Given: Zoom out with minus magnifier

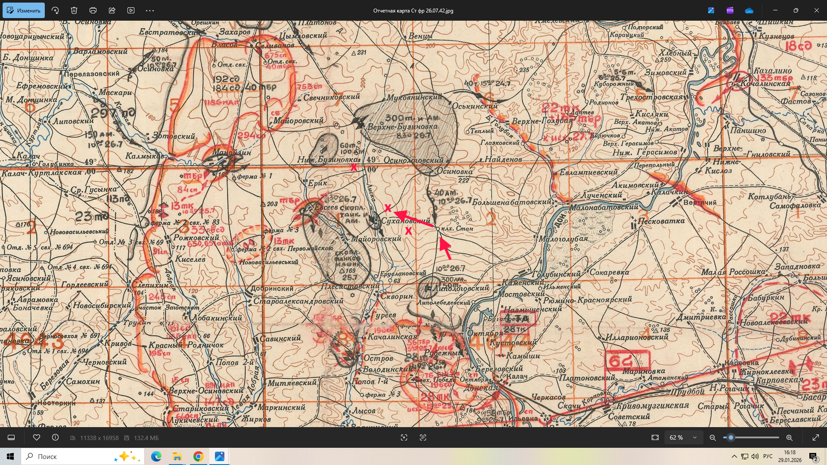Looking at the screenshot, I should coord(713,437).
